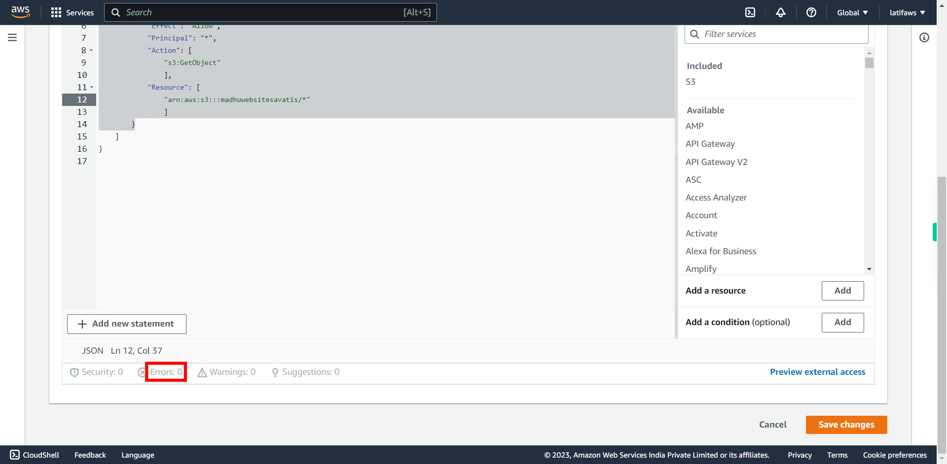This screenshot has width=947, height=464.
Task: Click the Errors circle-x status icon
Action: click(x=142, y=372)
